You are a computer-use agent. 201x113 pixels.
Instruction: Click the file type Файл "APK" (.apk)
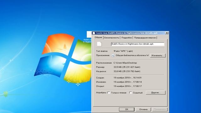click(x=123, y=51)
